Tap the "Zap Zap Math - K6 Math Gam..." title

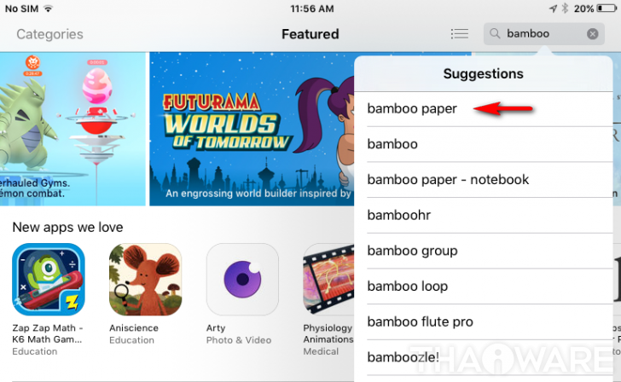[x=48, y=333]
